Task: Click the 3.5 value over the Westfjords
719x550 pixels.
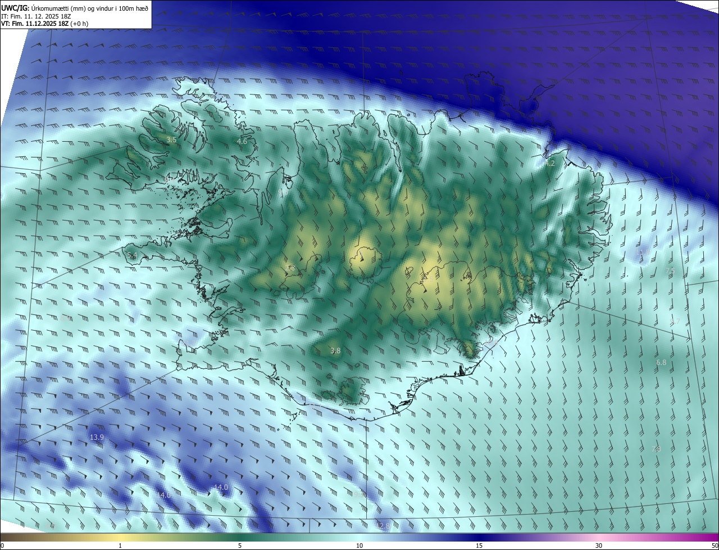Action: tap(172, 140)
